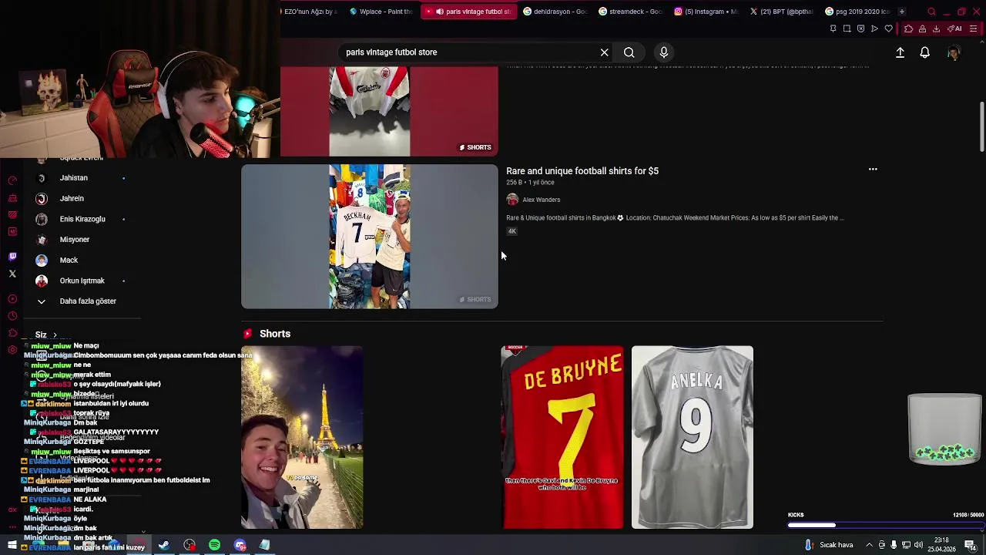Open Windows Start menu

(12, 546)
